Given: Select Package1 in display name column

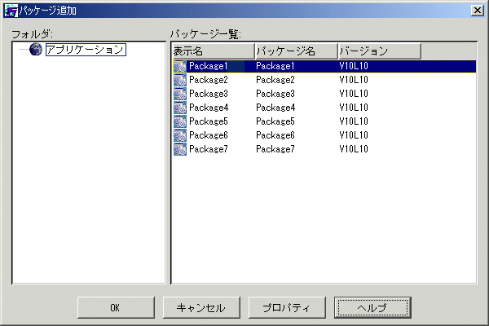Looking at the screenshot, I should [209, 66].
